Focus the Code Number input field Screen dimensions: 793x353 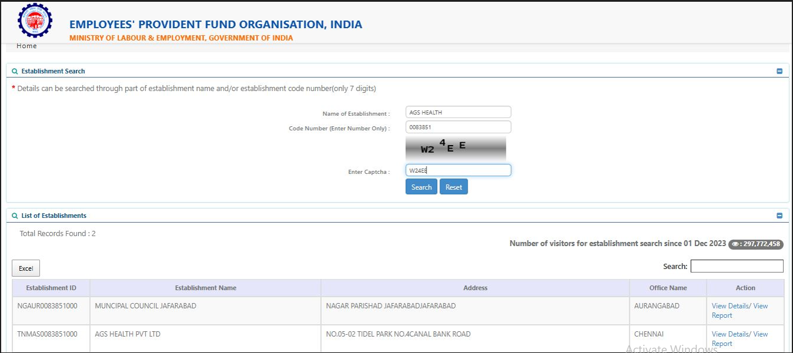pyautogui.click(x=458, y=127)
